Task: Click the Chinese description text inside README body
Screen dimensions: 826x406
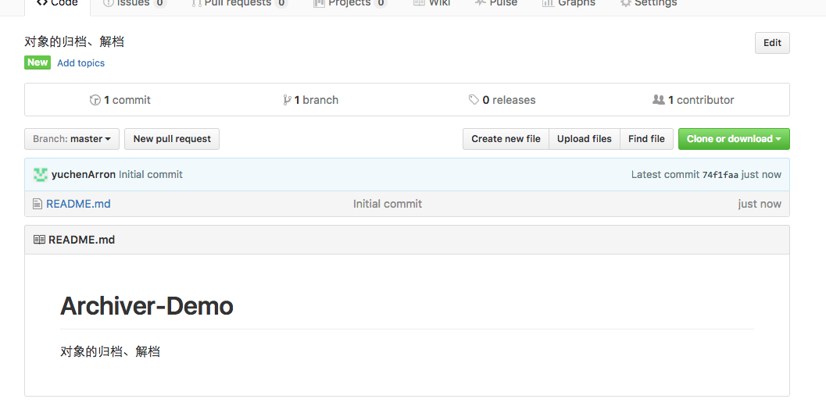Action: pos(110,351)
